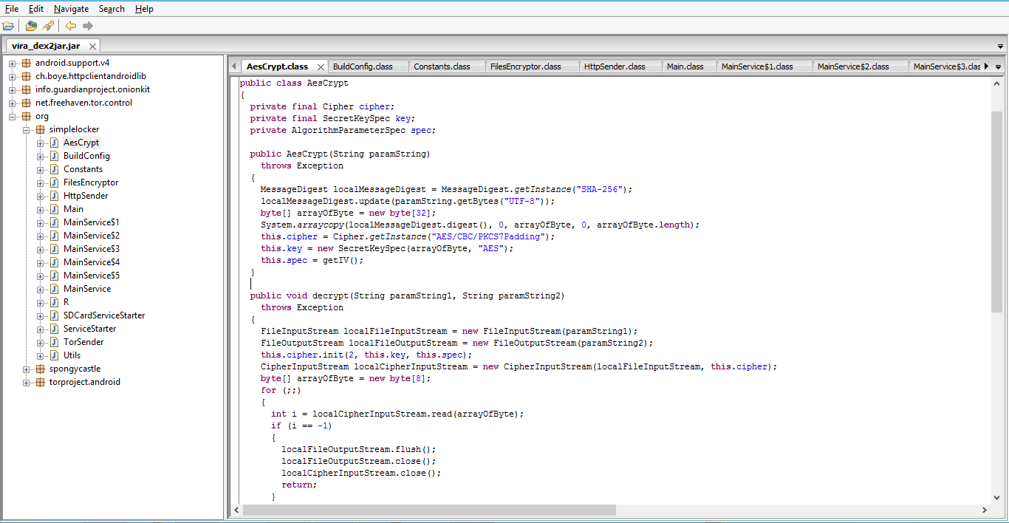Switch to the HttpSender.class tab
Viewport: 1009px width, 523px height.
[x=614, y=66]
